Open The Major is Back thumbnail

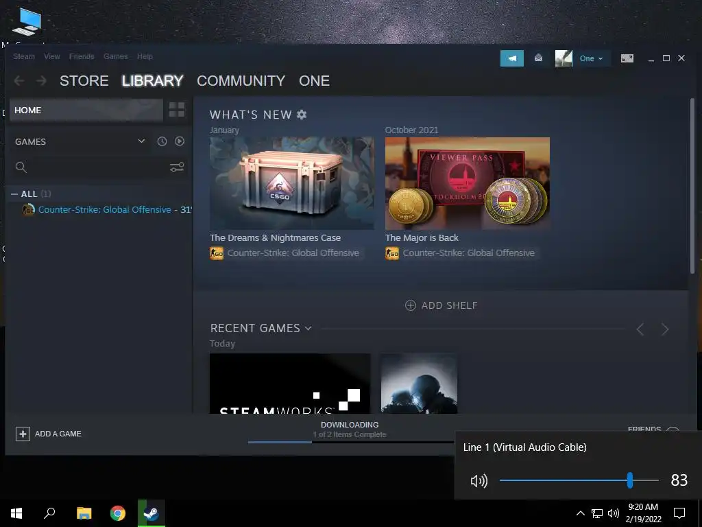coord(468,183)
